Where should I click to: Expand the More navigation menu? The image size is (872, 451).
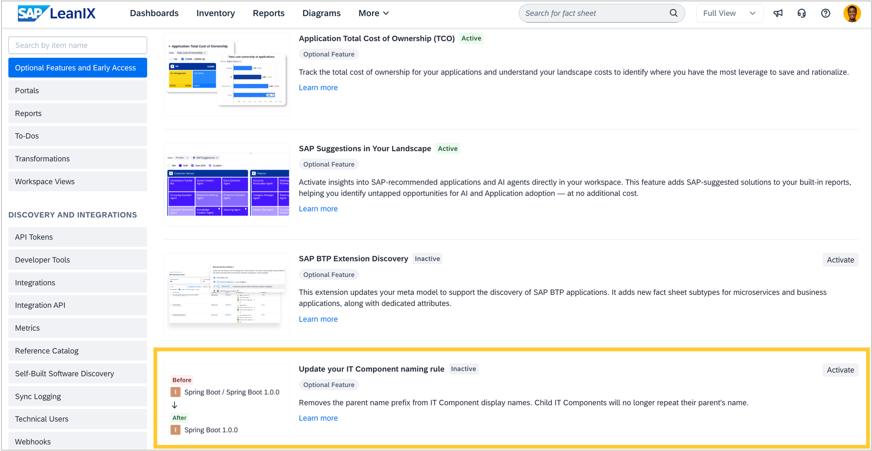pyautogui.click(x=373, y=13)
